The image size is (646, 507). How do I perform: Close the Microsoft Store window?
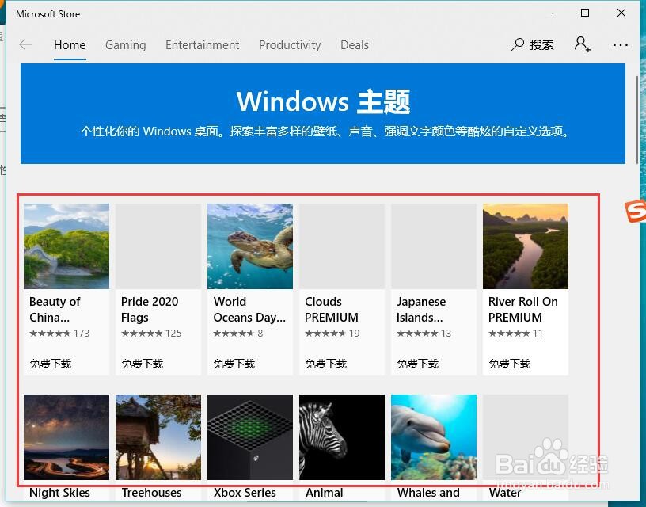tap(621, 13)
